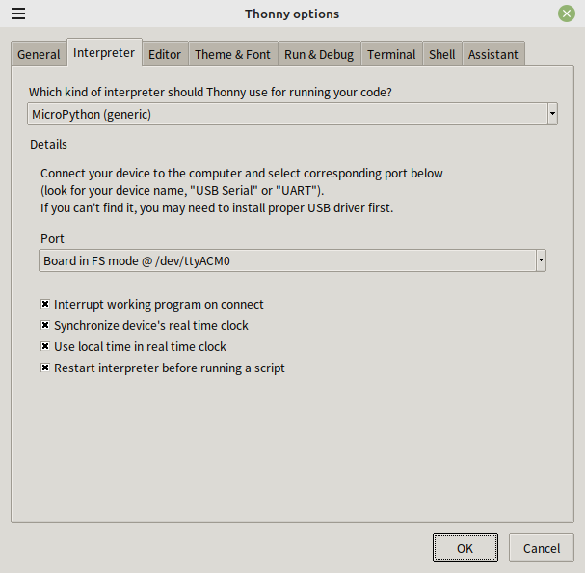The width and height of the screenshot is (585, 573).
Task: Go to the Theme & Font tab
Action: pos(233,54)
